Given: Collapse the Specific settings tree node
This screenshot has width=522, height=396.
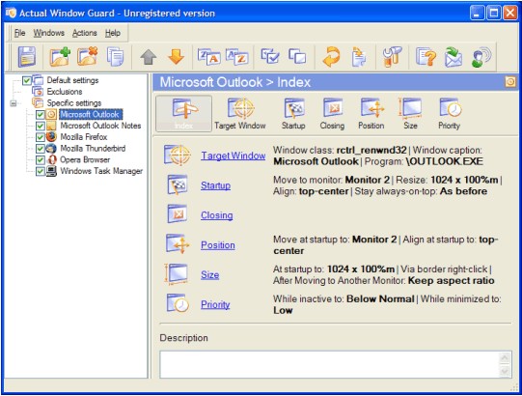Looking at the screenshot, I should pos(13,103).
